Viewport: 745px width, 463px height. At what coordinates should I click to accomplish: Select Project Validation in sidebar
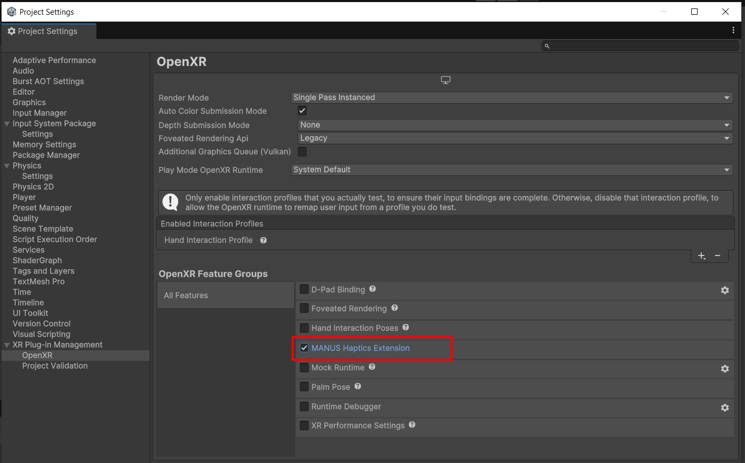(55, 366)
